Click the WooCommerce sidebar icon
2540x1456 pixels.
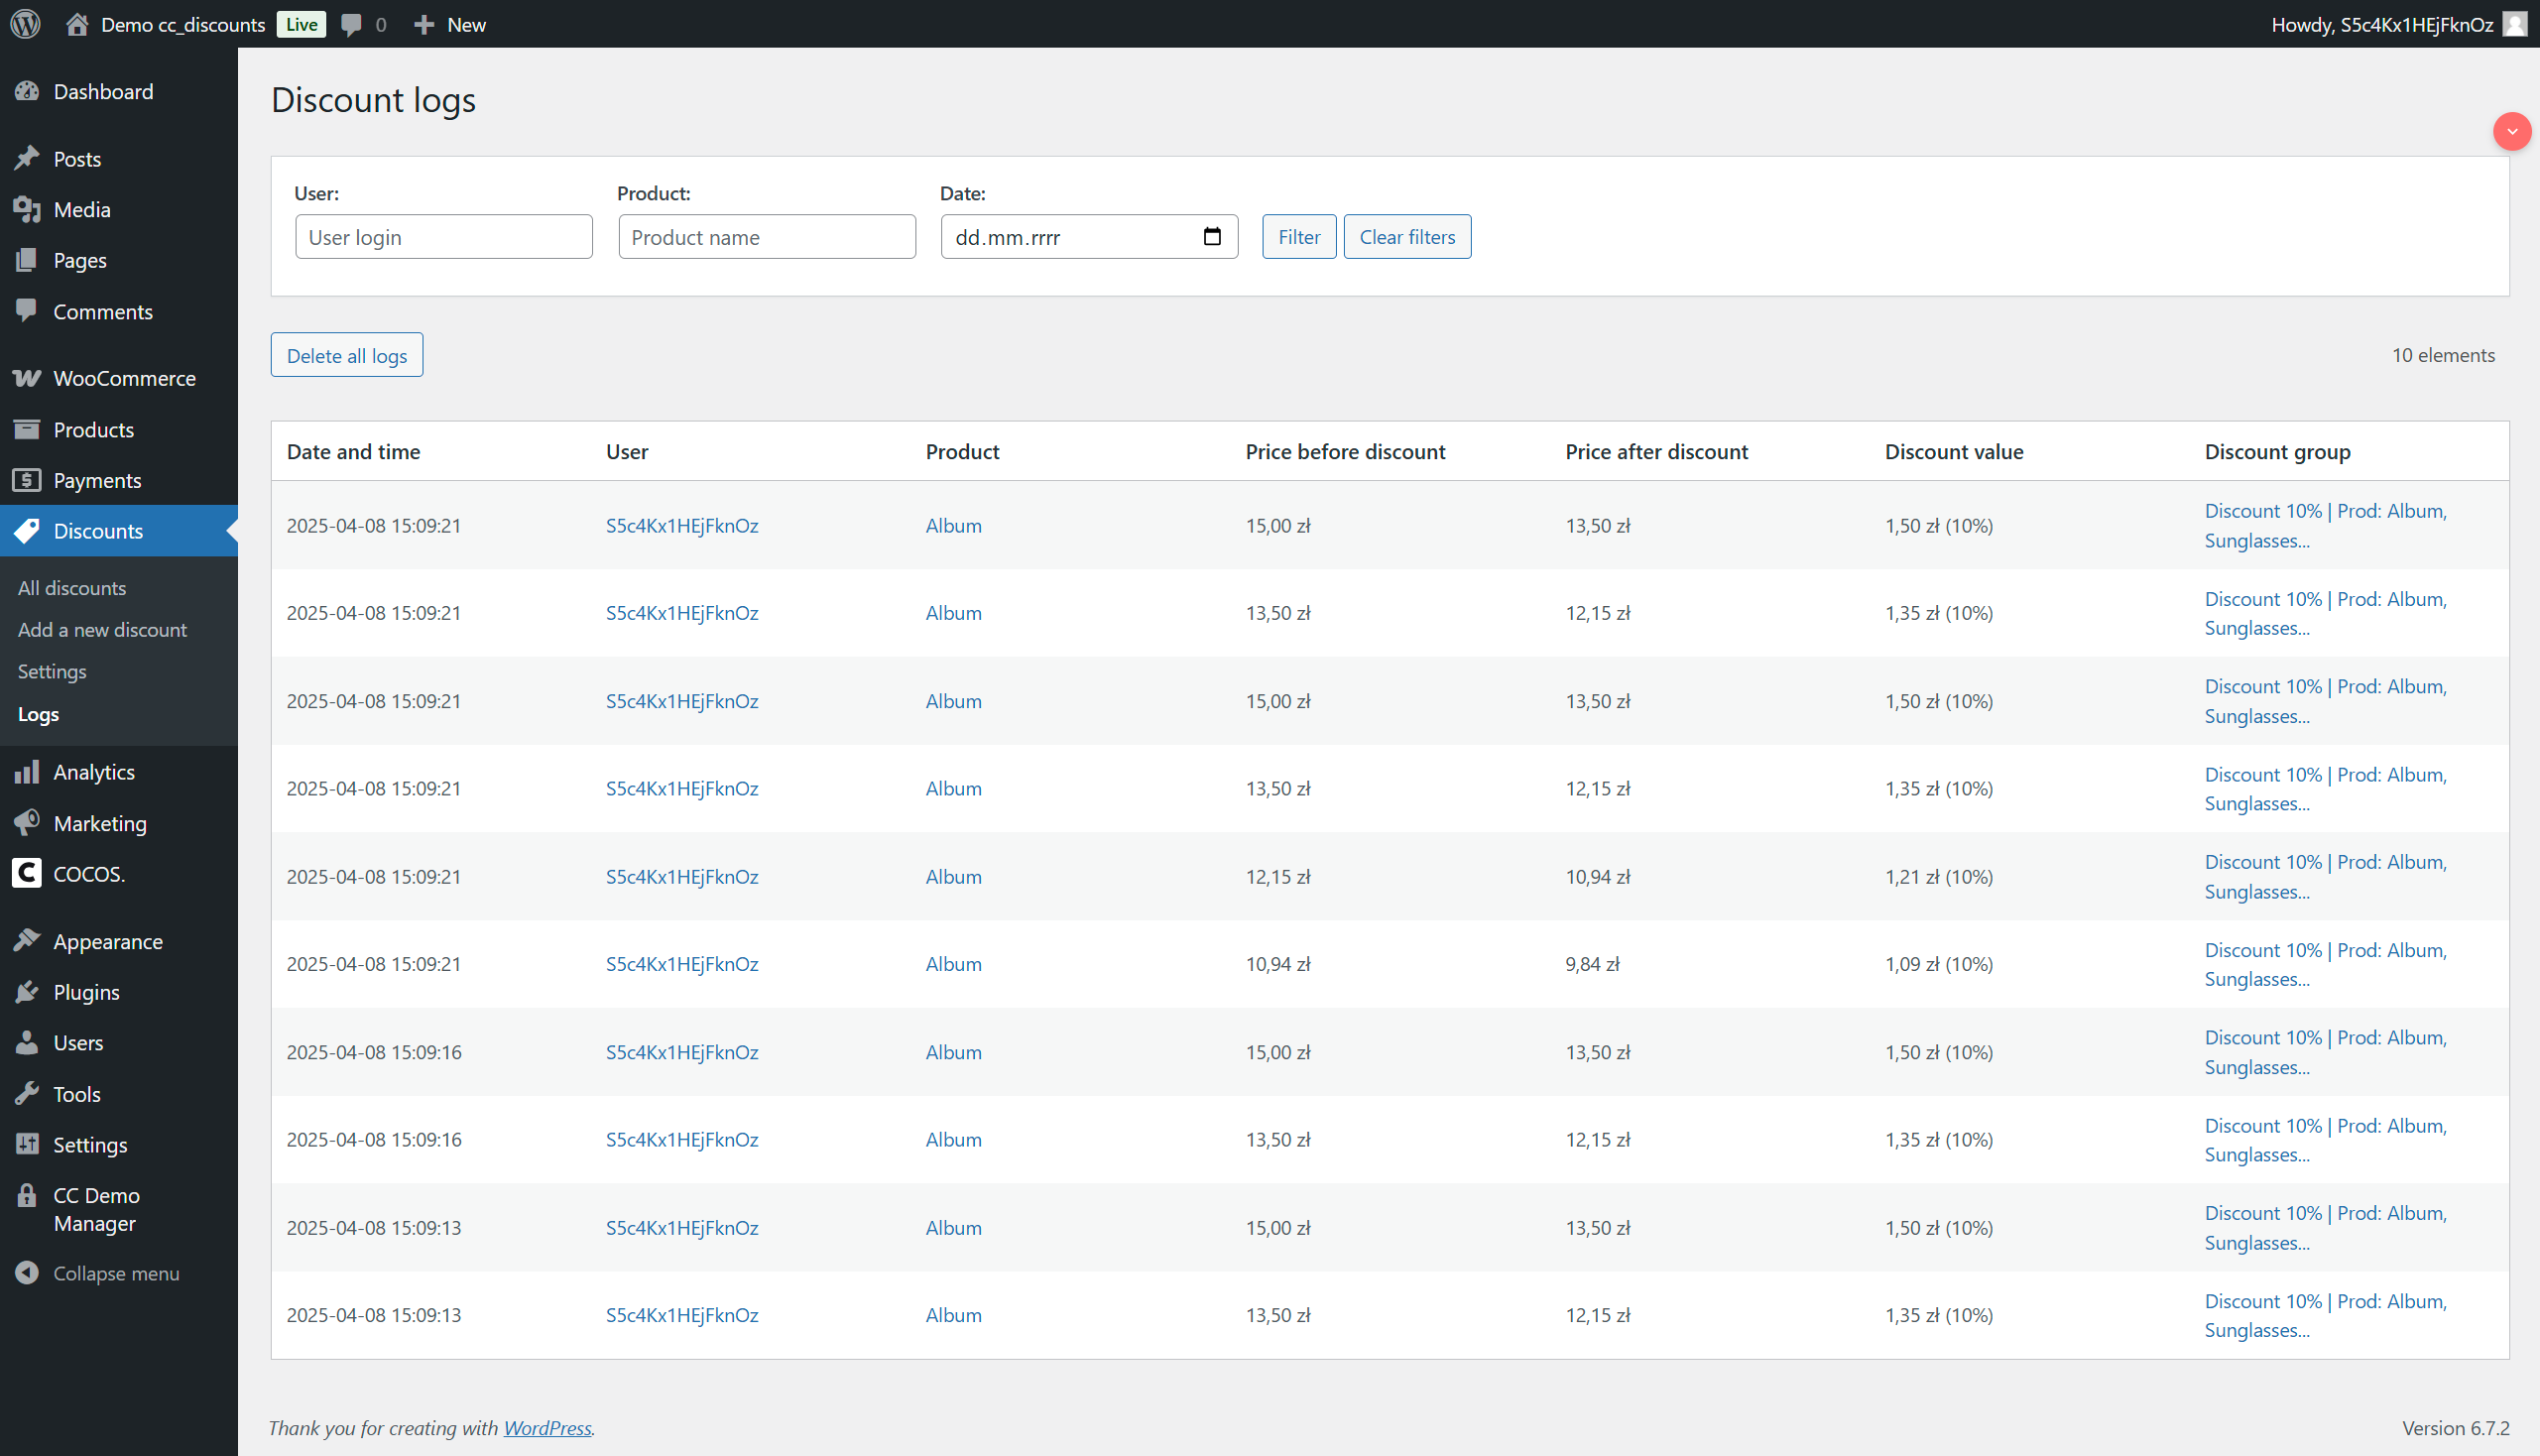click(x=27, y=378)
